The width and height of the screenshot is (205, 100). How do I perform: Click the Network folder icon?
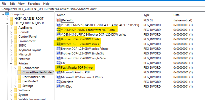[15, 59]
